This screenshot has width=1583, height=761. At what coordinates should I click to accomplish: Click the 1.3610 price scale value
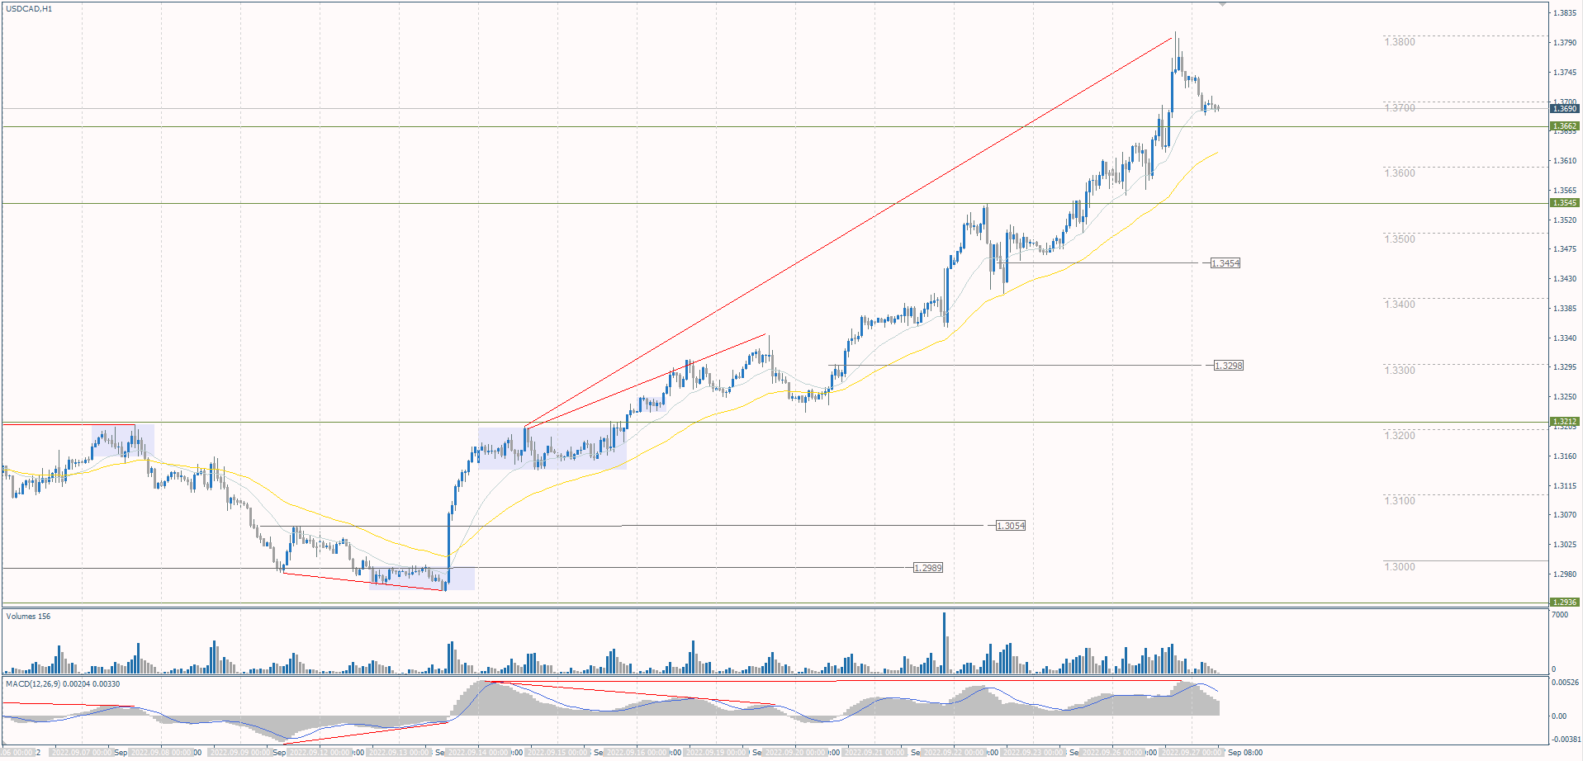[1565, 161]
